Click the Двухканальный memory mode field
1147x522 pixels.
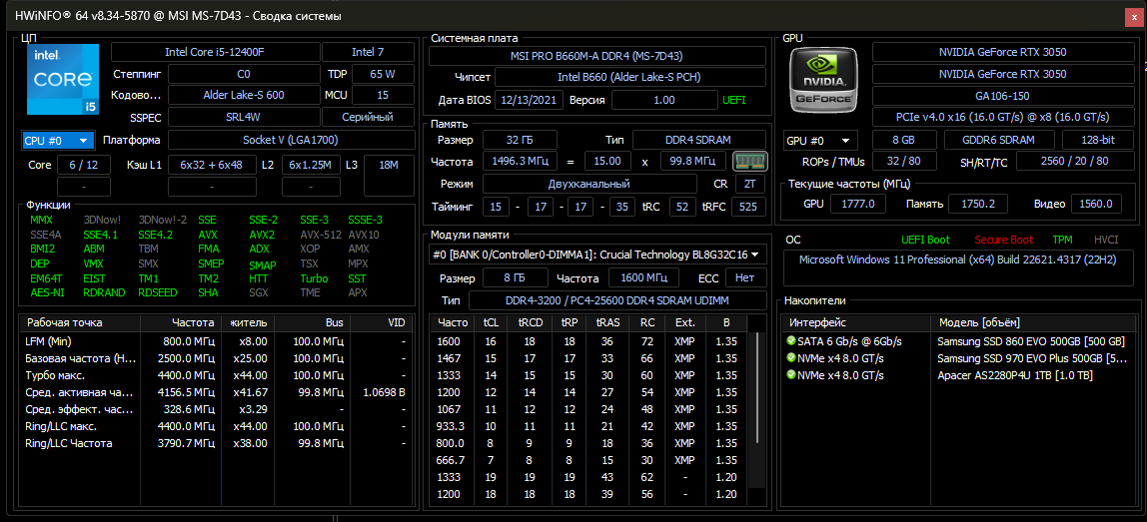[x=588, y=185]
